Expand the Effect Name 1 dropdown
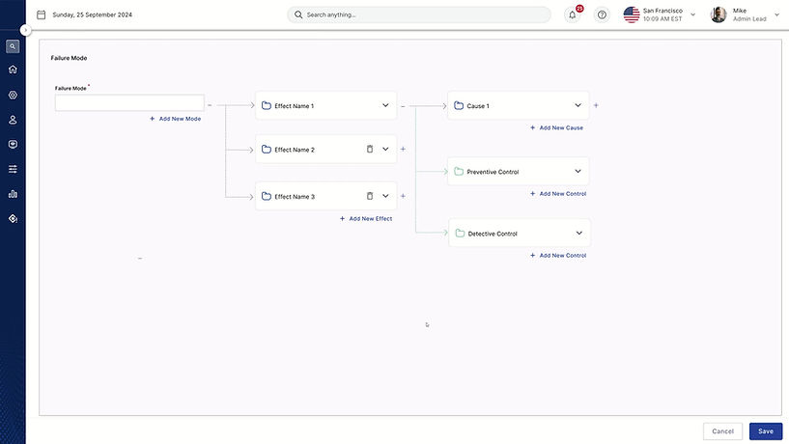The image size is (789, 444). (384, 105)
